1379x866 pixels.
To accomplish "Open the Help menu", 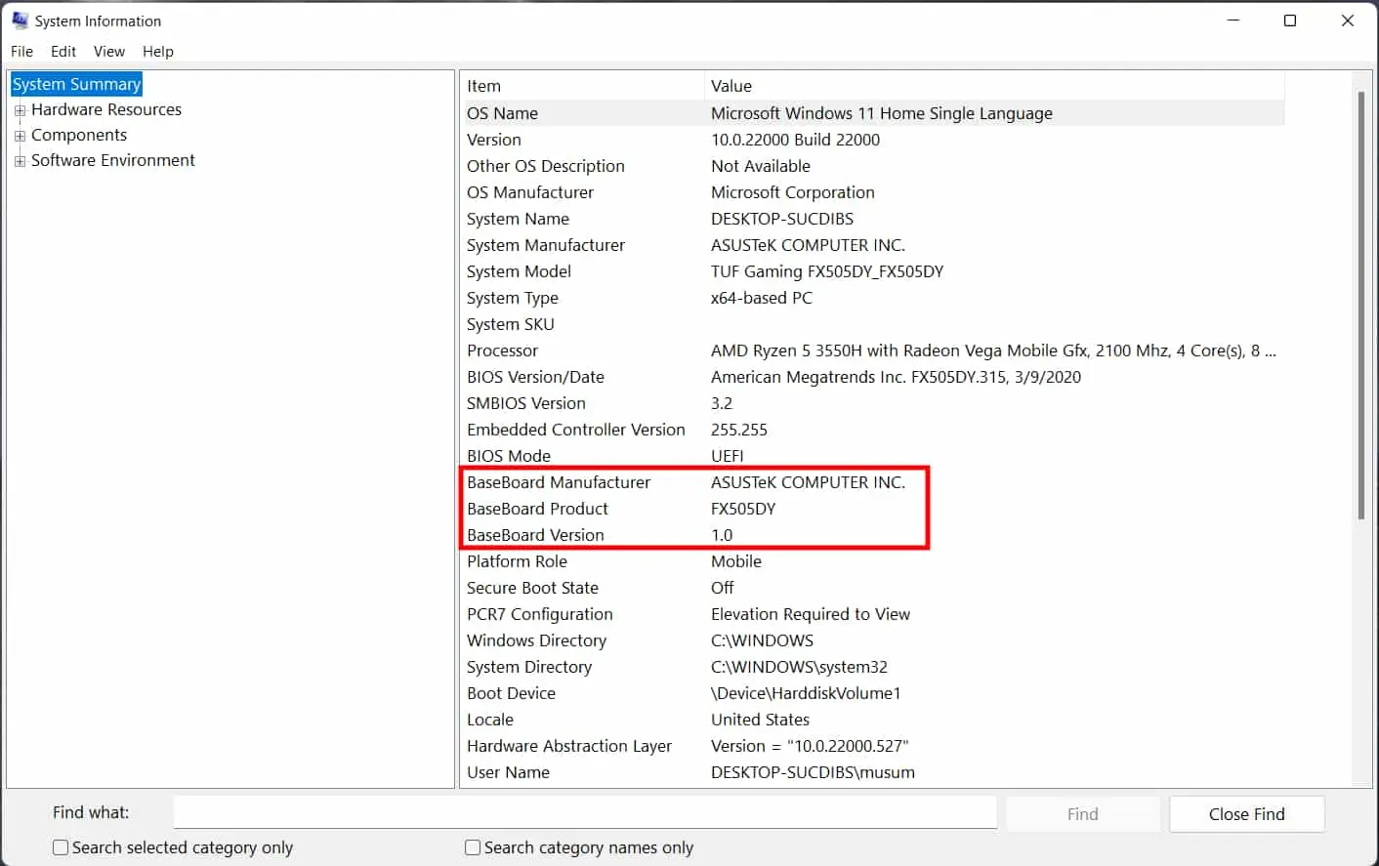I will 157,52.
